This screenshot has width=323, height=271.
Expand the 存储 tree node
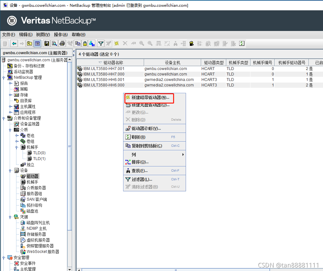pos(10,95)
